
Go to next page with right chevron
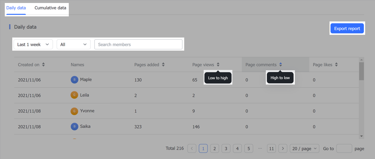tap(283, 149)
